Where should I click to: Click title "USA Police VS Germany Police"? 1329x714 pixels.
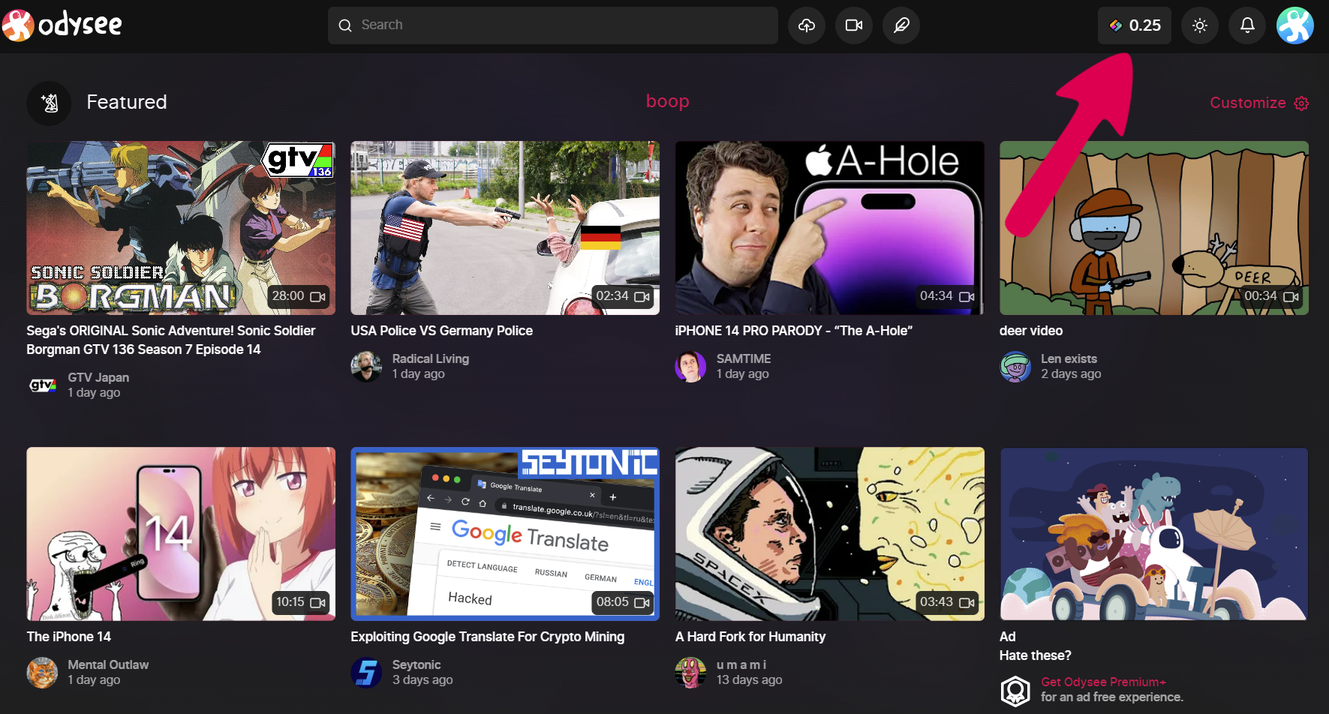tap(441, 331)
